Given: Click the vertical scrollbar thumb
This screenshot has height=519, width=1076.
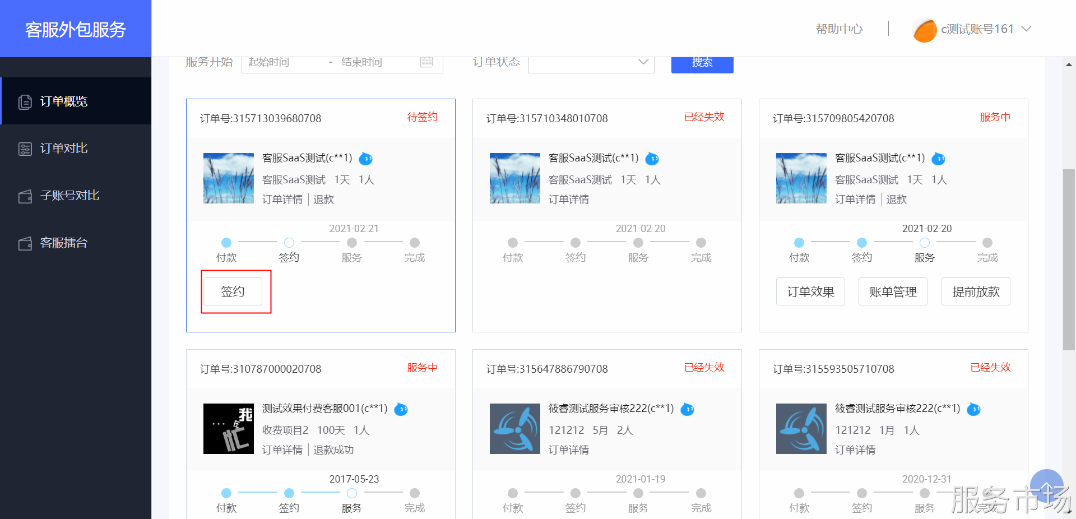Looking at the screenshot, I should pos(1069,259).
